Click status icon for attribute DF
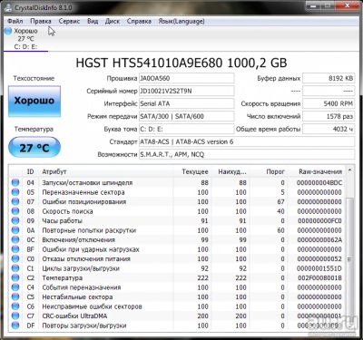 click(x=15, y=325)
